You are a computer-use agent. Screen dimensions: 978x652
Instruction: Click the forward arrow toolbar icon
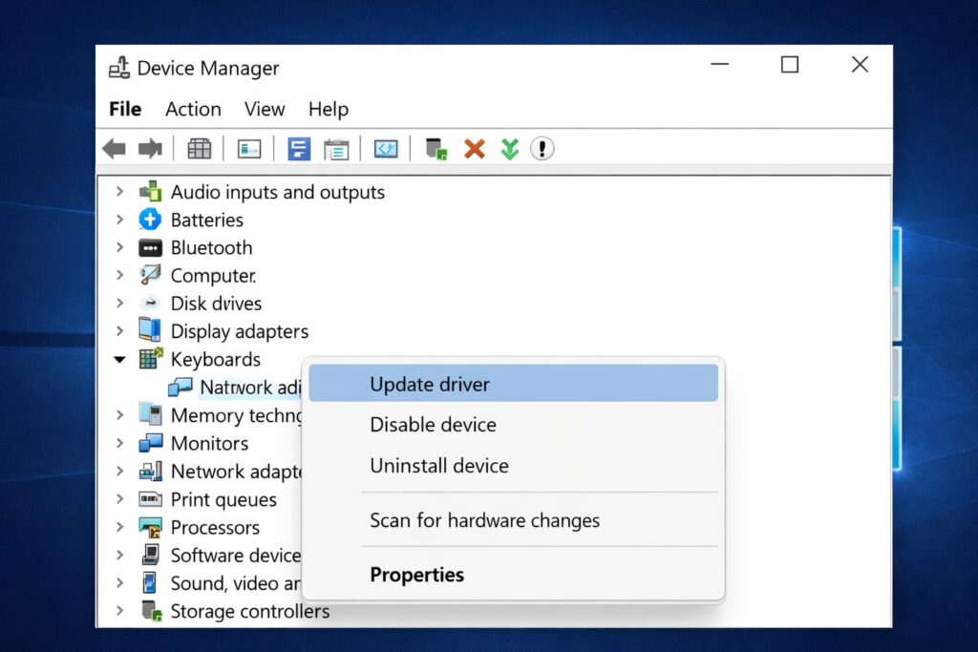pyautogui.click(x=150, y=149)
